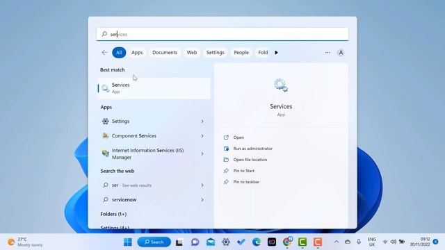Open the To Do checkmark app
The height and width of the screenshot is (250, 445).
(x=241, y=242)
